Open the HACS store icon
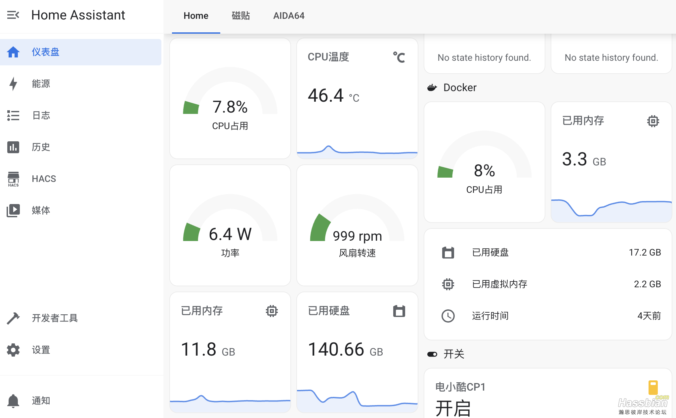This screenshot has width=676, height=418. tap(13, 179)
